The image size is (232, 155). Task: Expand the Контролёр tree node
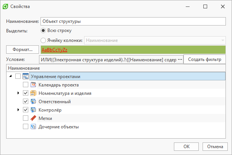click(18, 110)
